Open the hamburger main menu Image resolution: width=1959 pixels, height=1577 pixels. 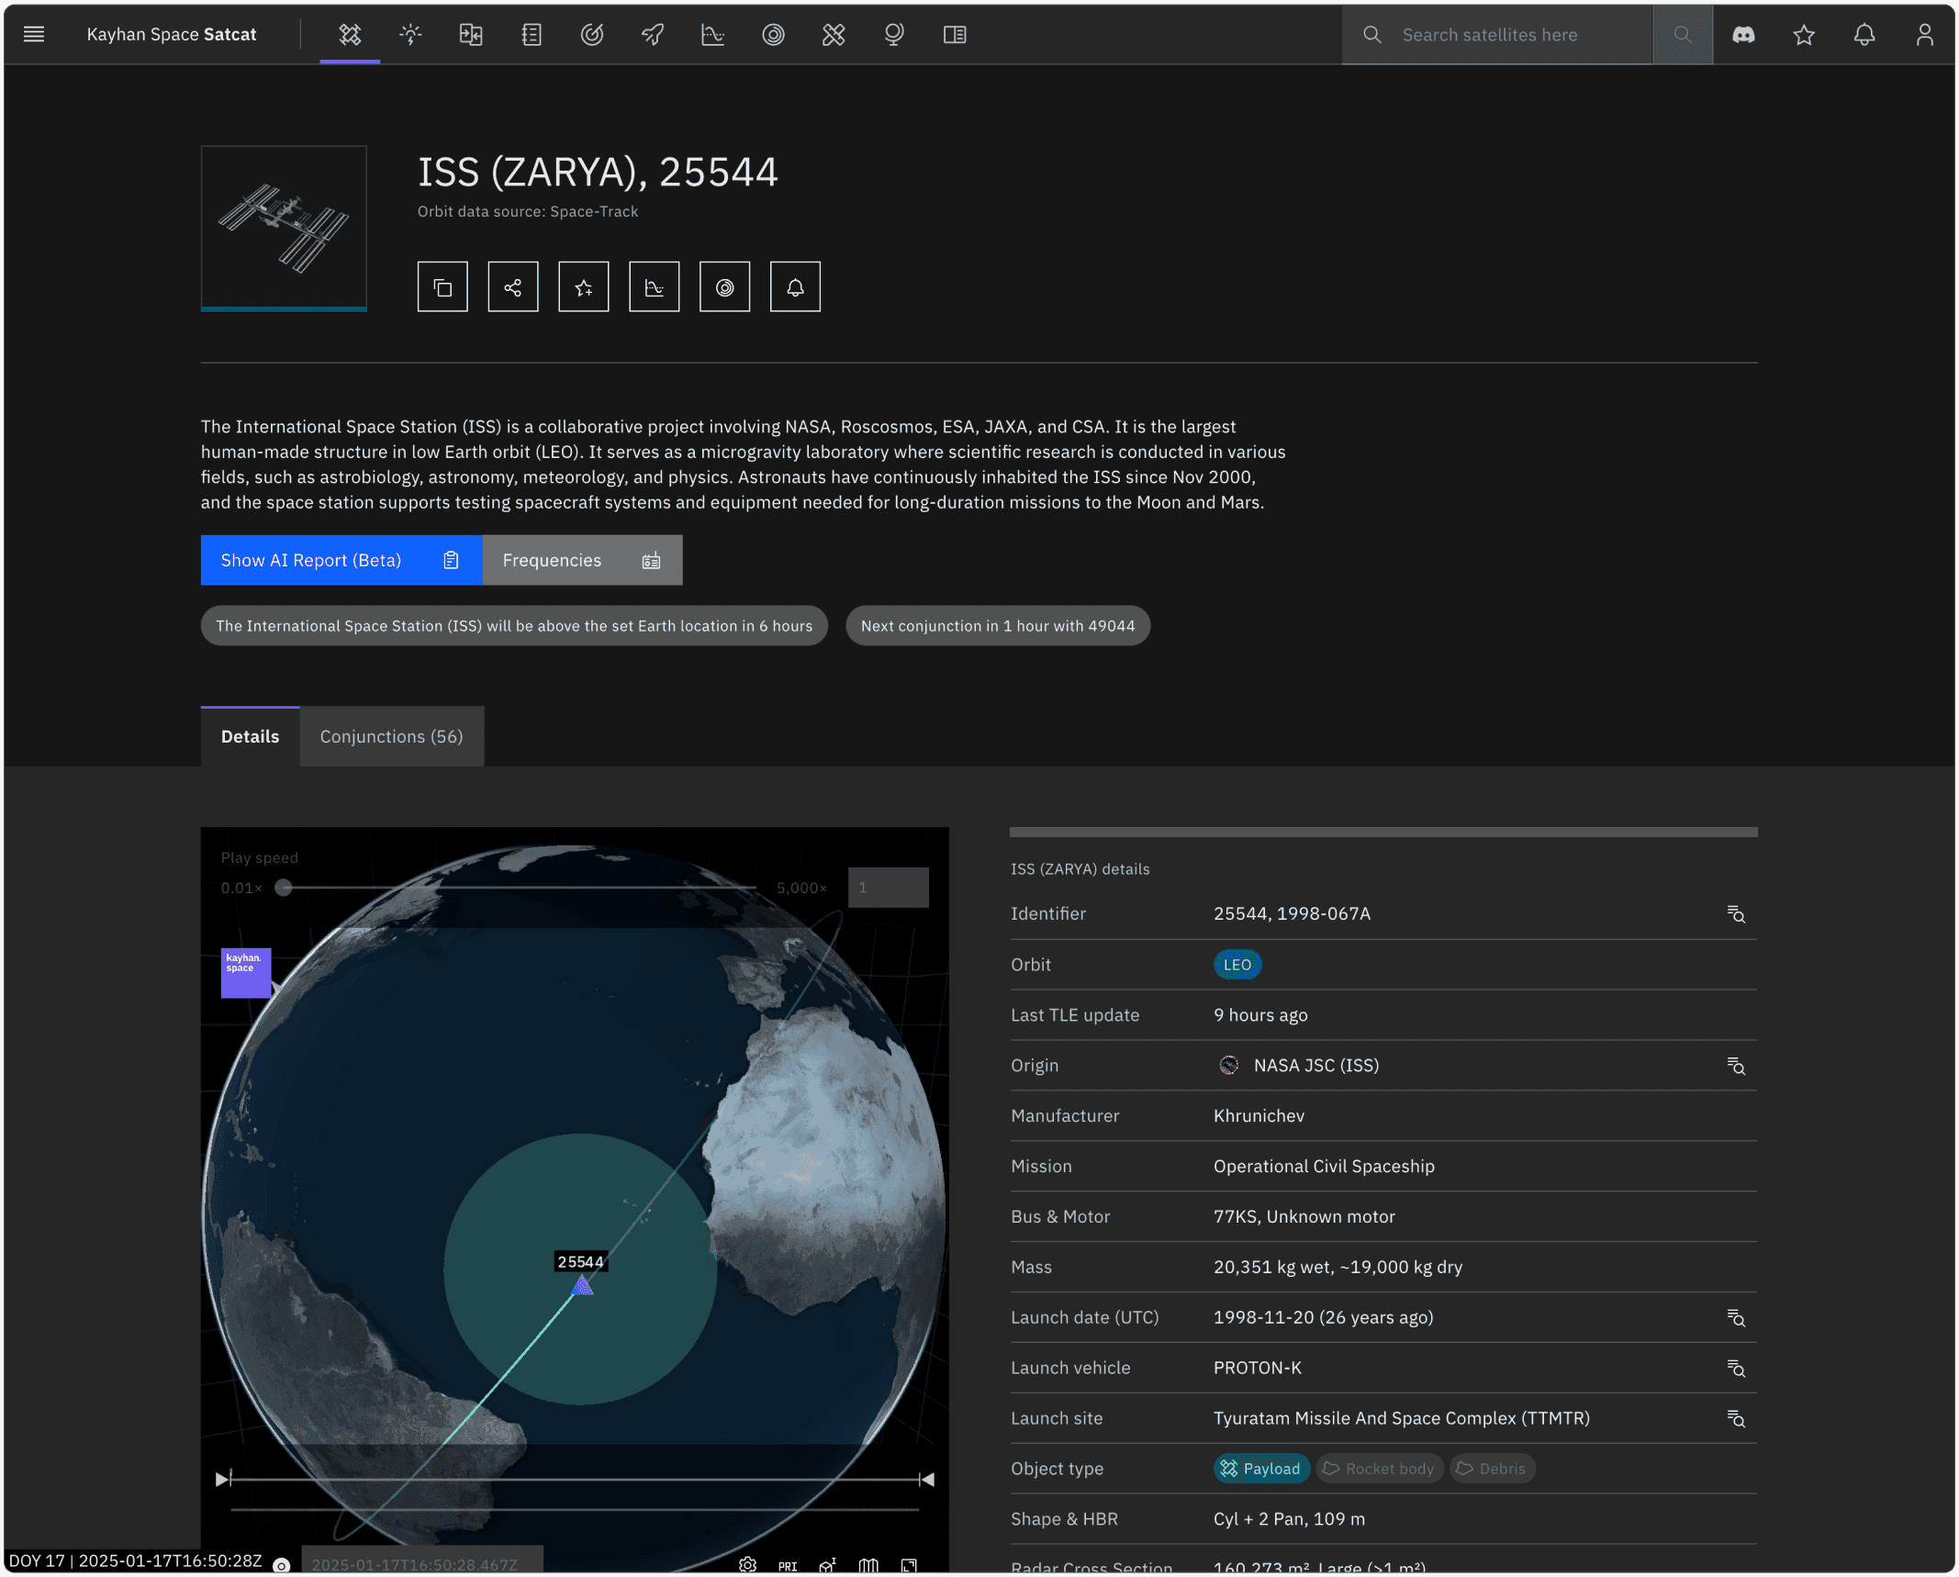[x=34, y=35]
